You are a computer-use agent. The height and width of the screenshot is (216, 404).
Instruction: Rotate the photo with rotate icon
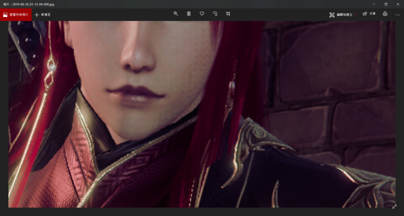coord(215,14)
